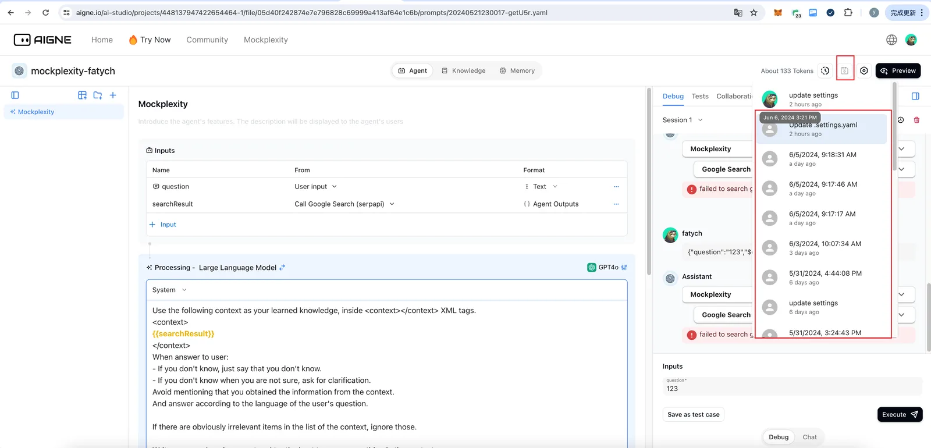Add a new Input row
Viewport: 931px width, 448px height.
[x=162, y=225]
